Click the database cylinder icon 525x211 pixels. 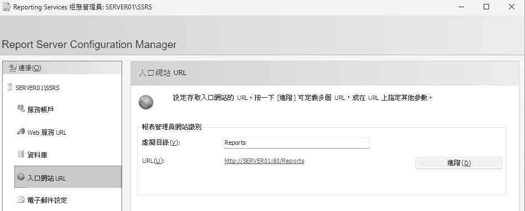coord(21,154)
